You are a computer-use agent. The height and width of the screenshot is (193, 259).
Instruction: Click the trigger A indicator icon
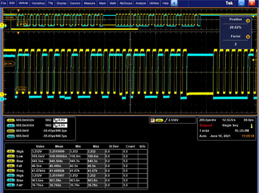click(152, 121)
